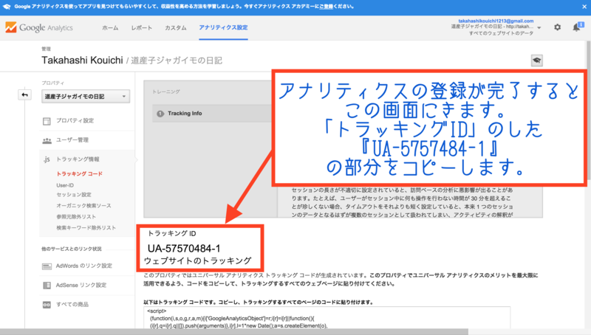The height and width of the screenshot is (335, 591).
Task: Click the ユーザー管理 people icon
Action: (47, 140)
